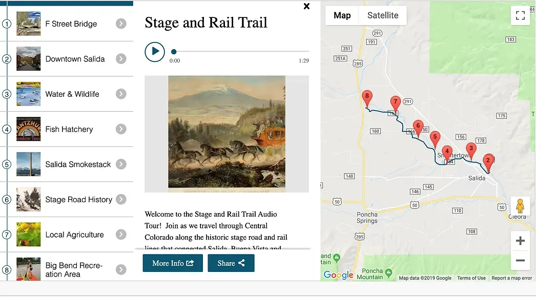Open the Fish Hatchery chevron arrow
The width and height of the screenshot is (536, 297).
click(121, 129)
